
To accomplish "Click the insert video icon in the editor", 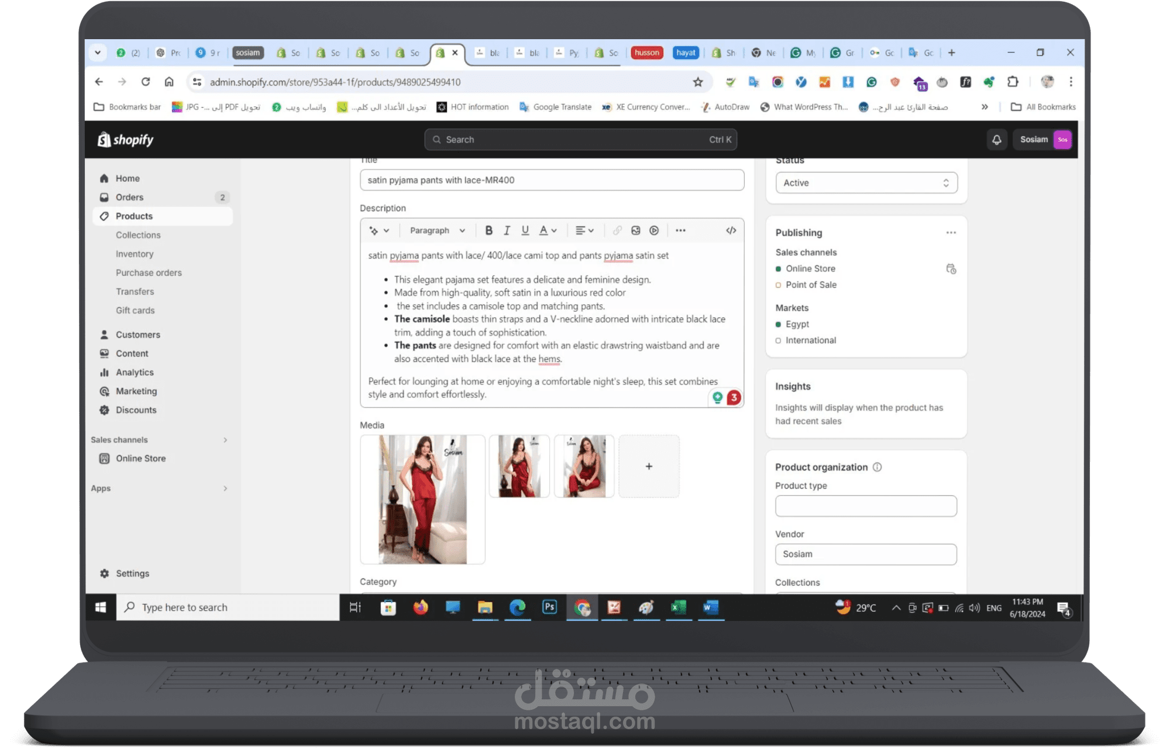I will [x=654, y=230].
